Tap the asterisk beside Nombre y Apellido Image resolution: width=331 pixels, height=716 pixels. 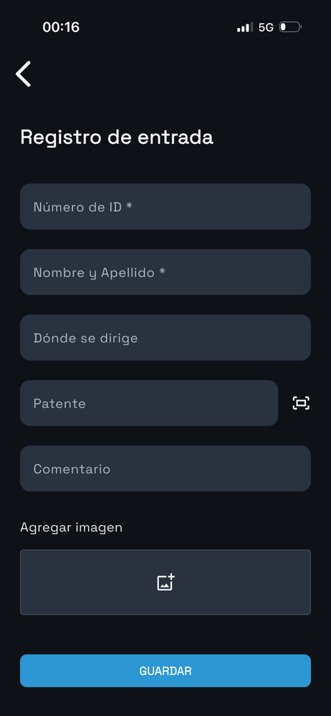162,271
